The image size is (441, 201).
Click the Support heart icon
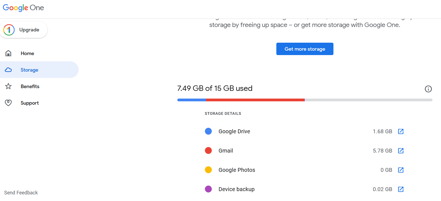pos(9,103)
